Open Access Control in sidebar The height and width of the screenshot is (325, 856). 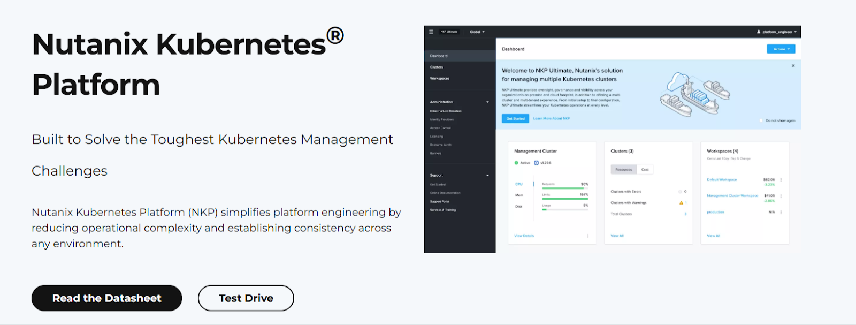pos(440,128)
